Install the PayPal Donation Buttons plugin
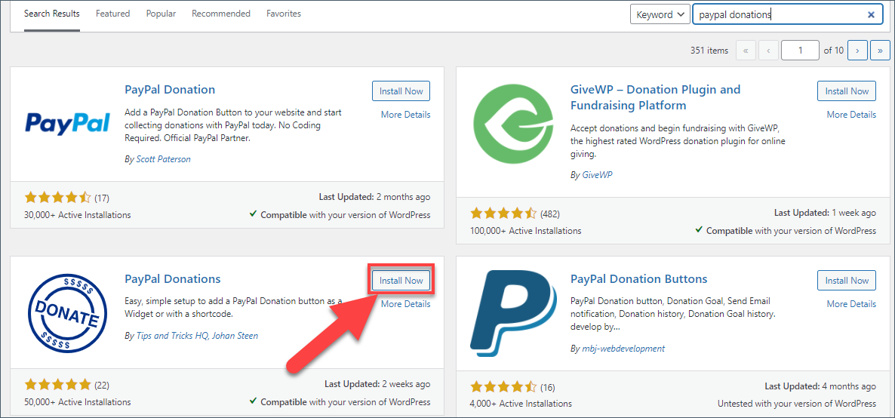Image resolution: width=895 pixels, height=418 pixels. 847,281
